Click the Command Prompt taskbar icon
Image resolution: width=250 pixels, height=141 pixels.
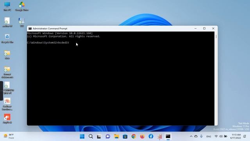pyautogui.click(x=168, y=136)
